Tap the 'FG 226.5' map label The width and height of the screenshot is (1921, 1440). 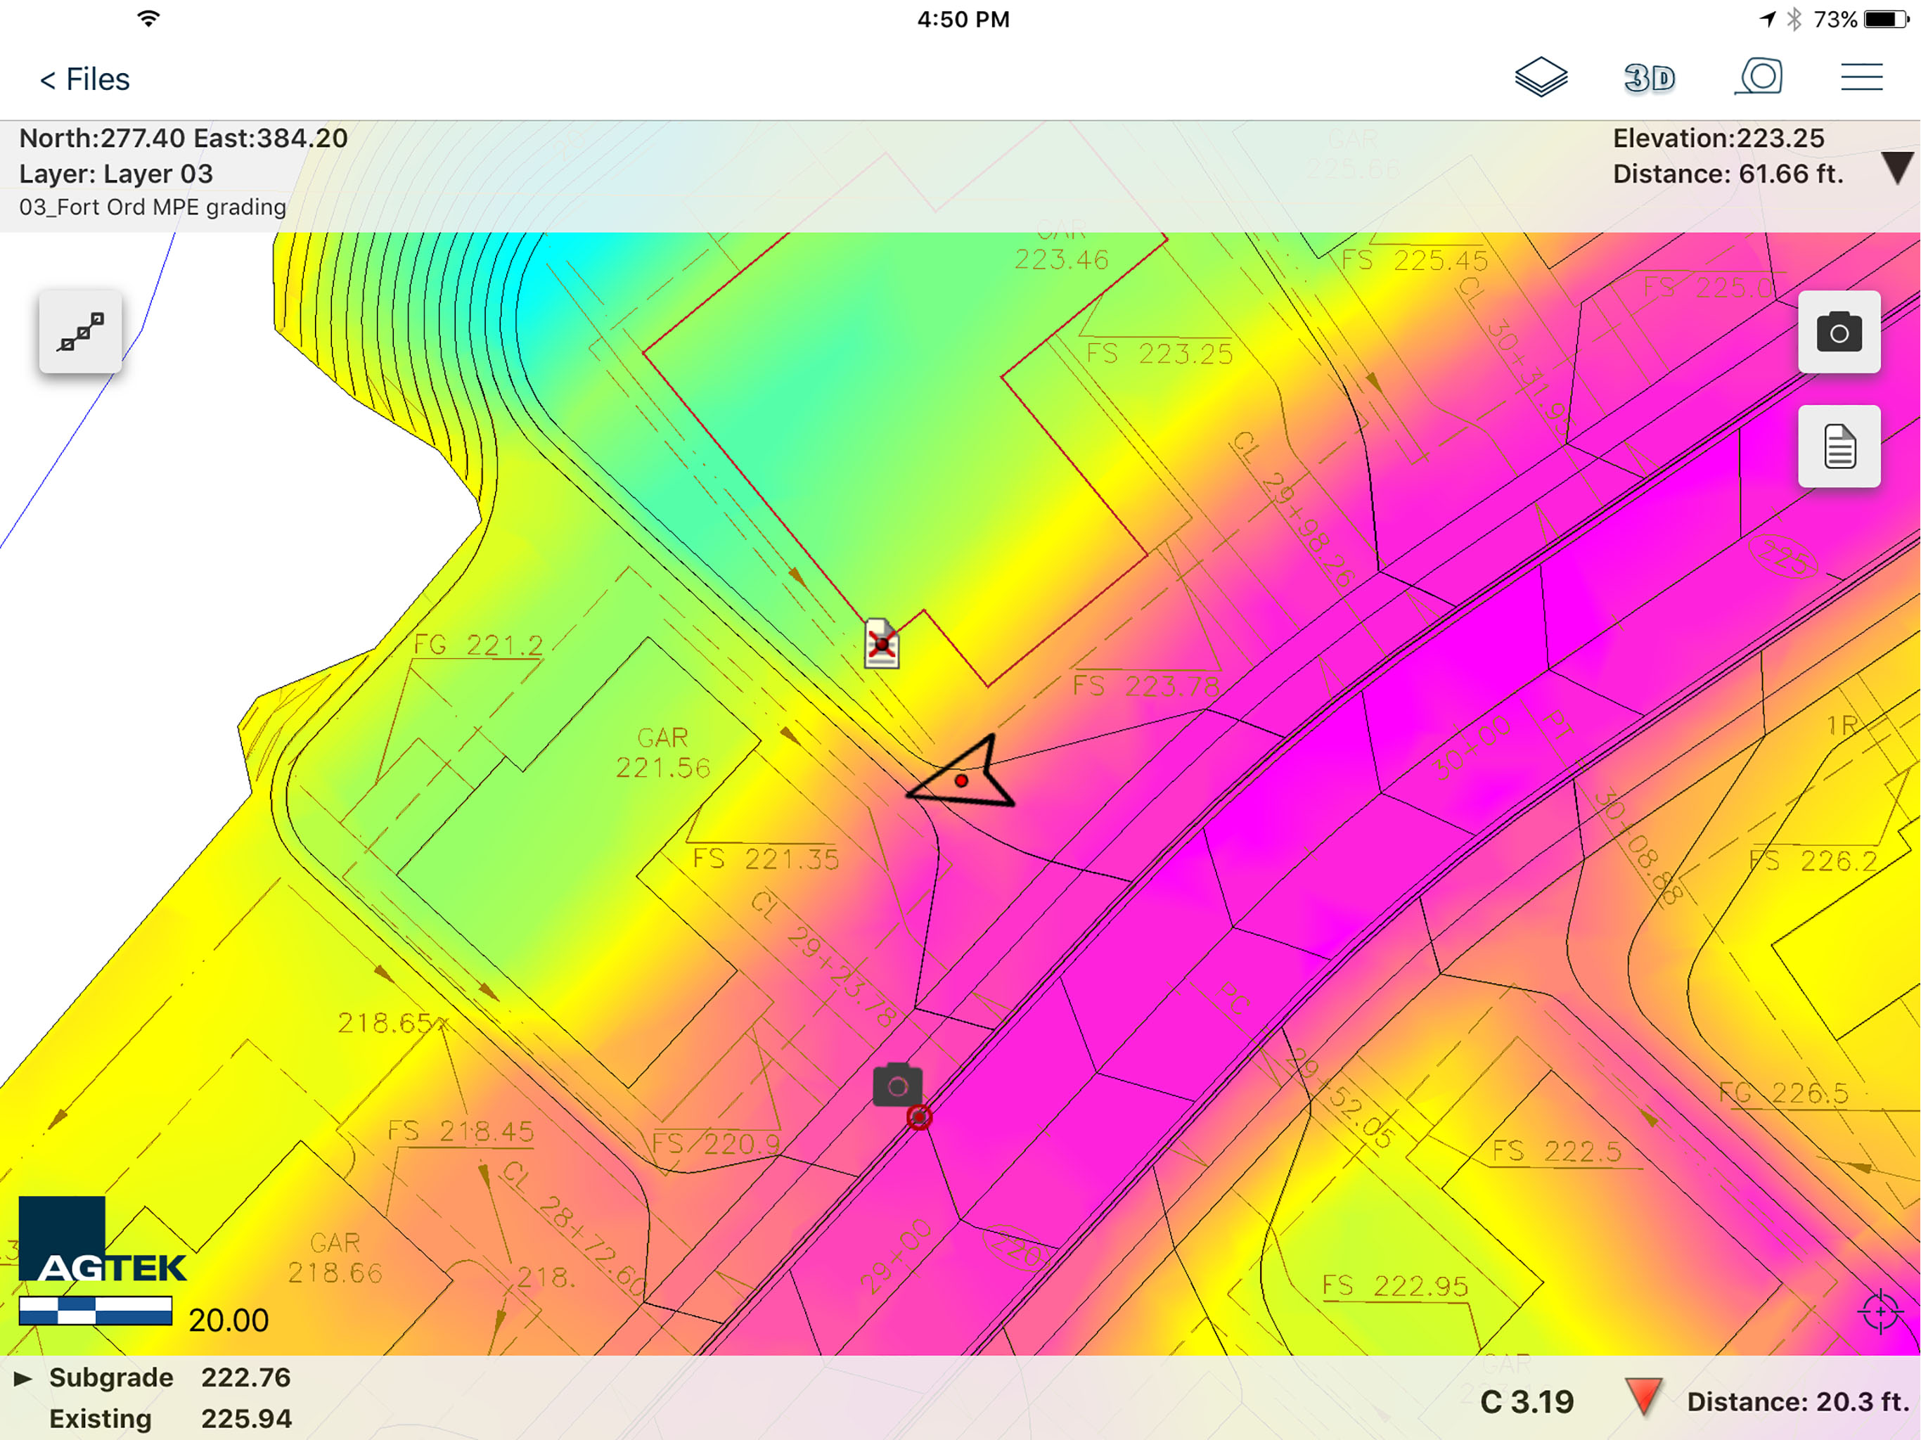(x=1784, y=1093)
